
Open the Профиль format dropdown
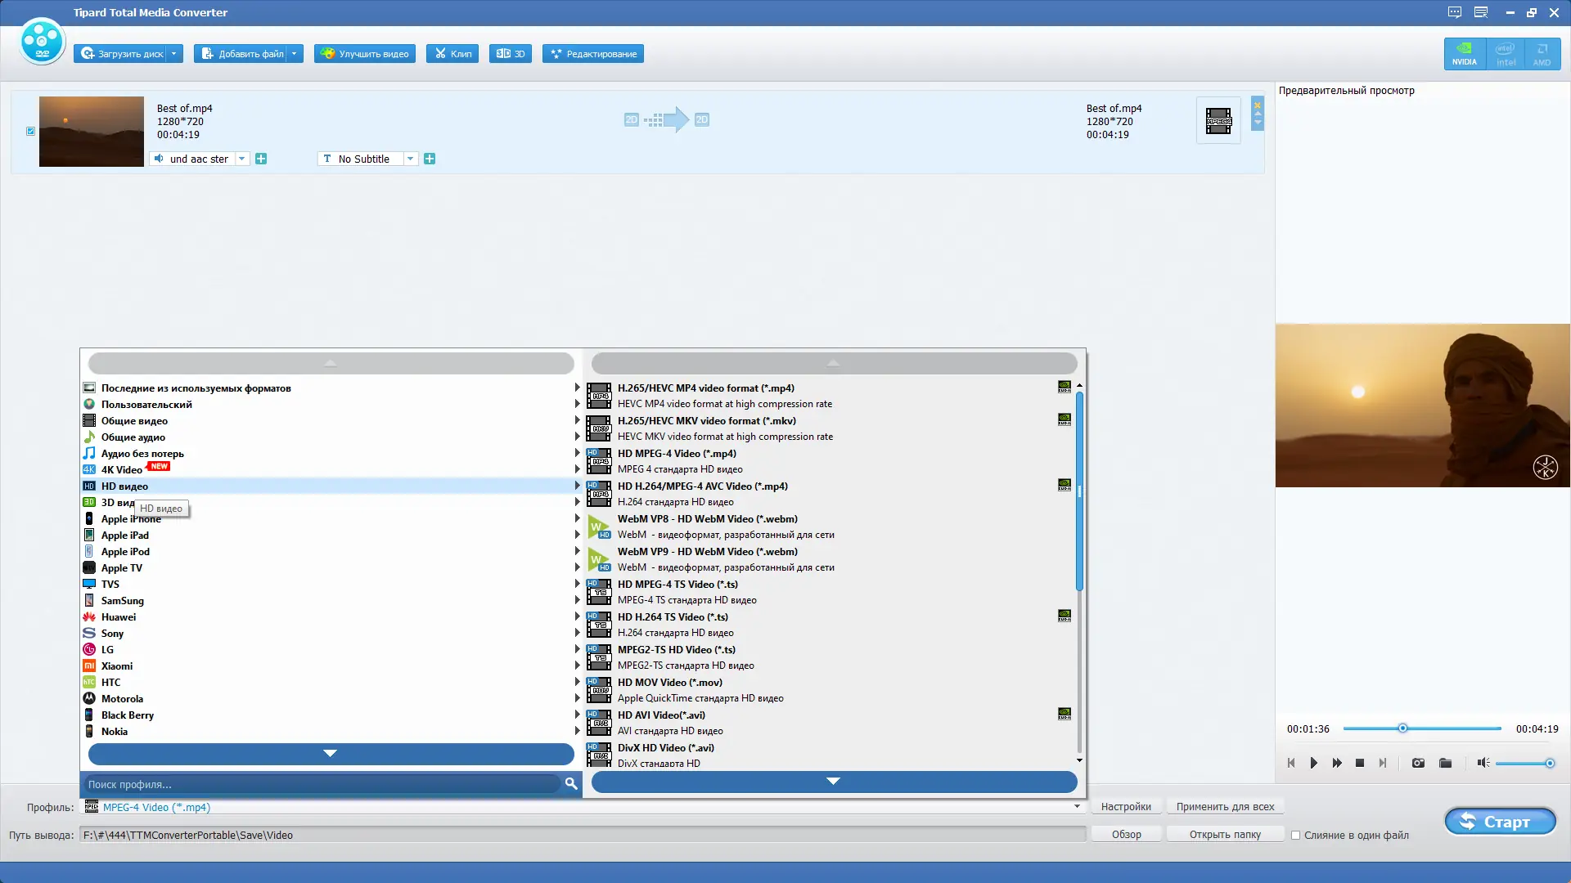(x=1078, y=807)
